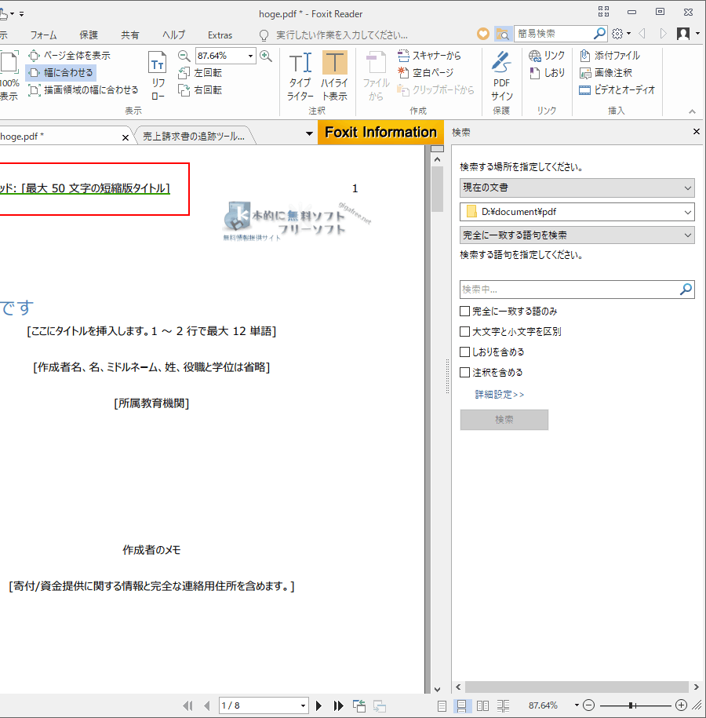706x718 pixels.
Task: Click the search magnifier in the 検索中 field
Action: pyautogui.click(x=686, y=290)
